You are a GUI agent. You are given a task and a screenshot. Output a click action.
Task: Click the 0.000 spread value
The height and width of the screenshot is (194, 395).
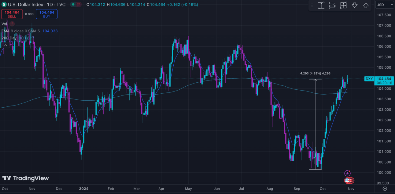[x=29, y=14]
